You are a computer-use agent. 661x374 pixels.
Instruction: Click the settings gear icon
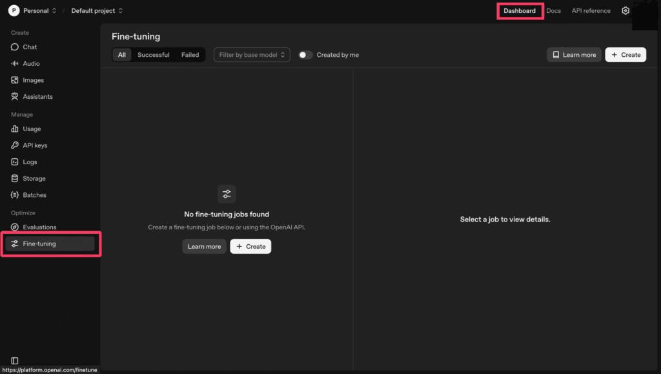coord(625,11)
